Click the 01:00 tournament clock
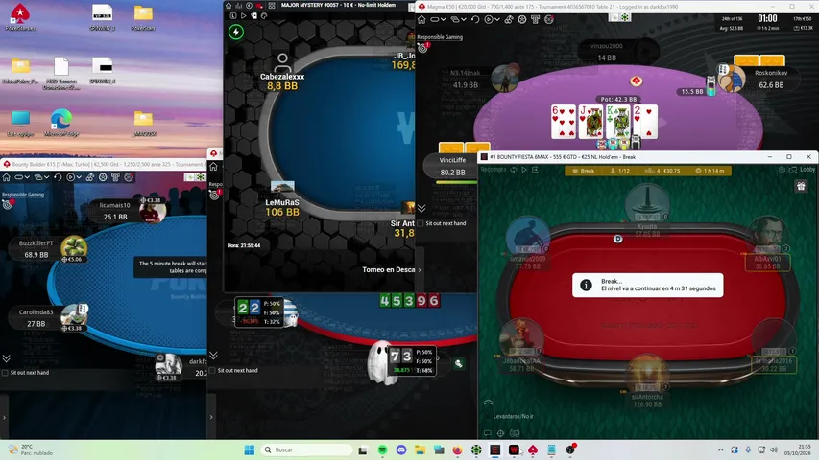819x460 pixels. click(767, 18)
